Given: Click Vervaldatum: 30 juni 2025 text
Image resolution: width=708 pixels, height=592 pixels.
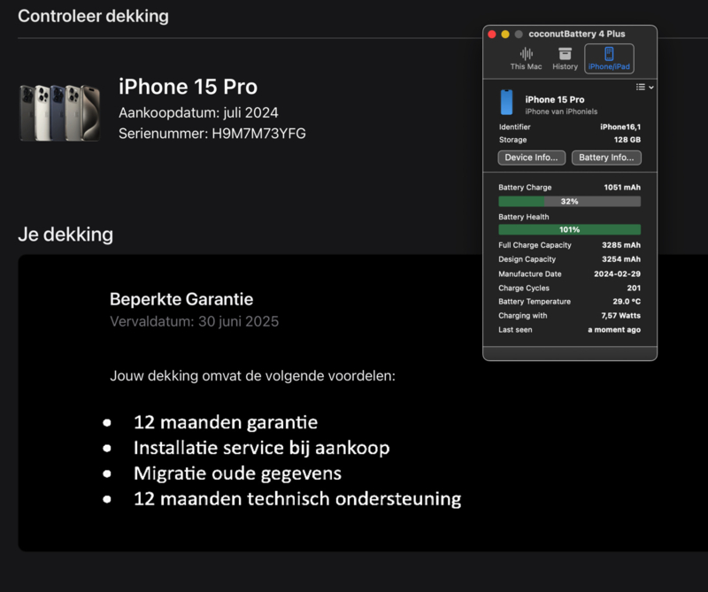Looking at the screenshot, I should tap(194, 321).
